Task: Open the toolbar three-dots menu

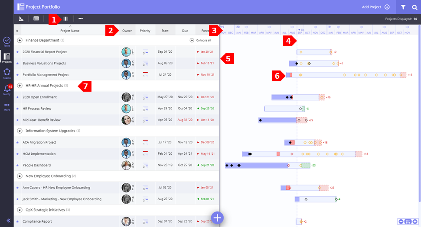Action: click(81, 19)
